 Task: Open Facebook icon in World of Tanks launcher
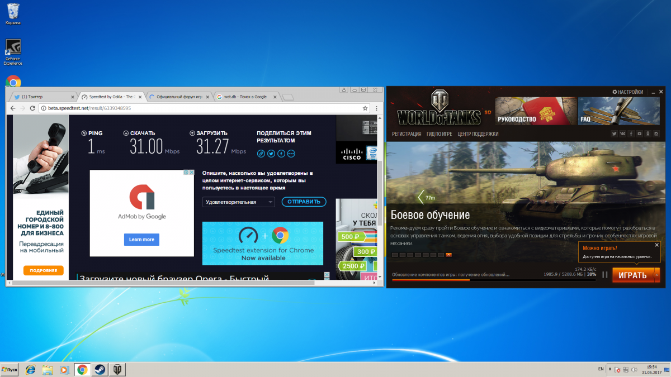631,133
